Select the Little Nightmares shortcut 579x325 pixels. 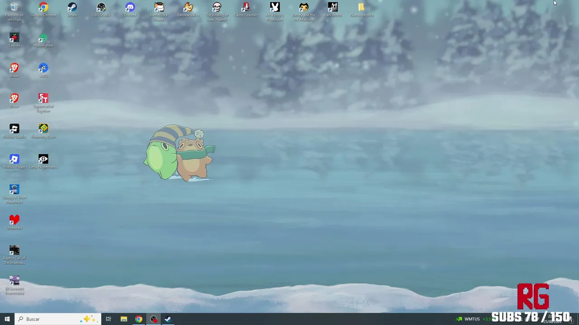click(x=43, y=162)
